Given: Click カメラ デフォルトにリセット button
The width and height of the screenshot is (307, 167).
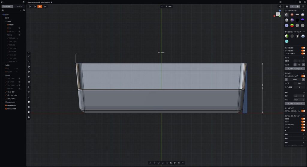Looking at the screenshot, I should [x=294, y=69].
